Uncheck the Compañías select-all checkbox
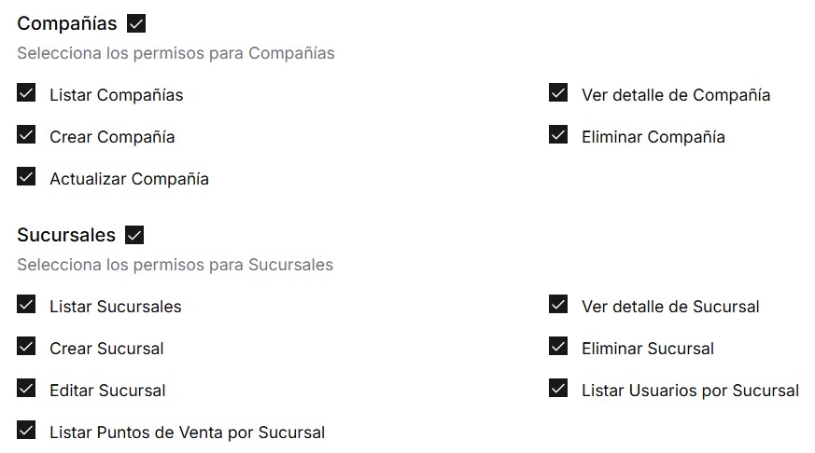Image resolution: width=815 pixels, height=453 pixels. tap(136, 23)
